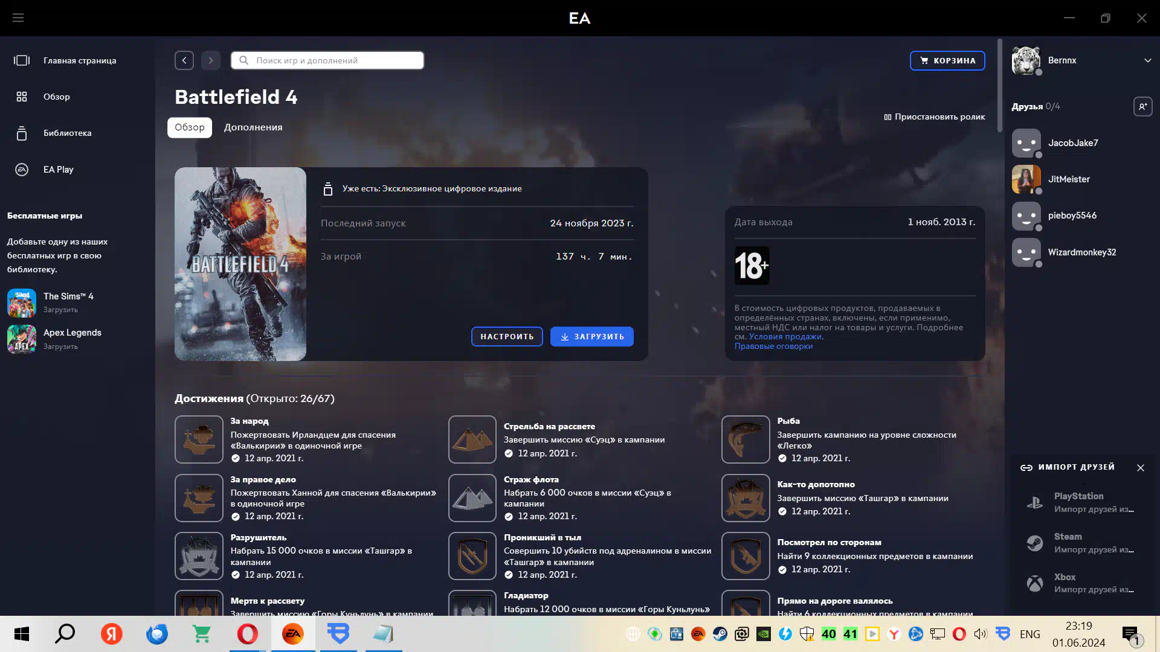Click the Рыба achievement icon
The width and height of the screenshot is (1160, 652).
[746, 439]
